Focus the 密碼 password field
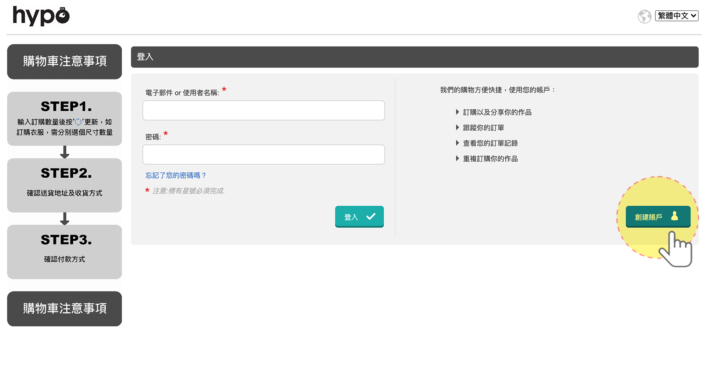The image size is (709, 371). [263, 155]
